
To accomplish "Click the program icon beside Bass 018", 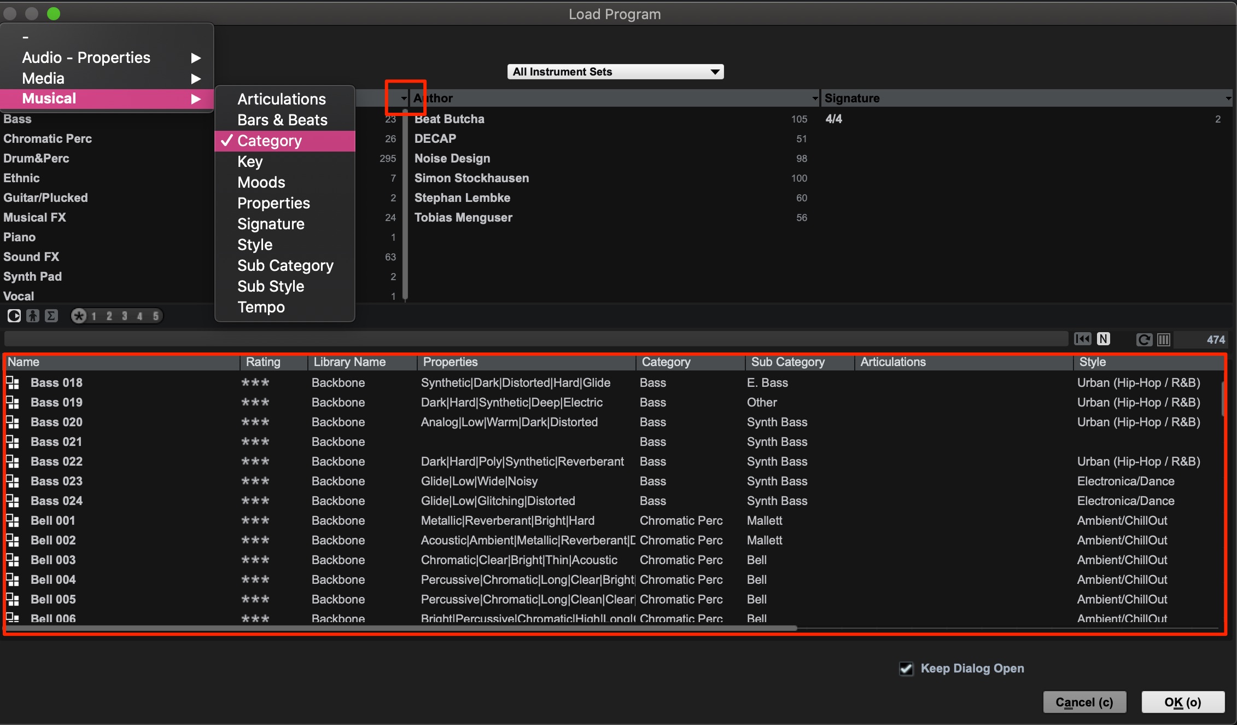I will pos(13,382).
